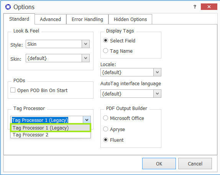Open the Skin dropdown list
The image size is (220, 175).
(x=85, y=58)
